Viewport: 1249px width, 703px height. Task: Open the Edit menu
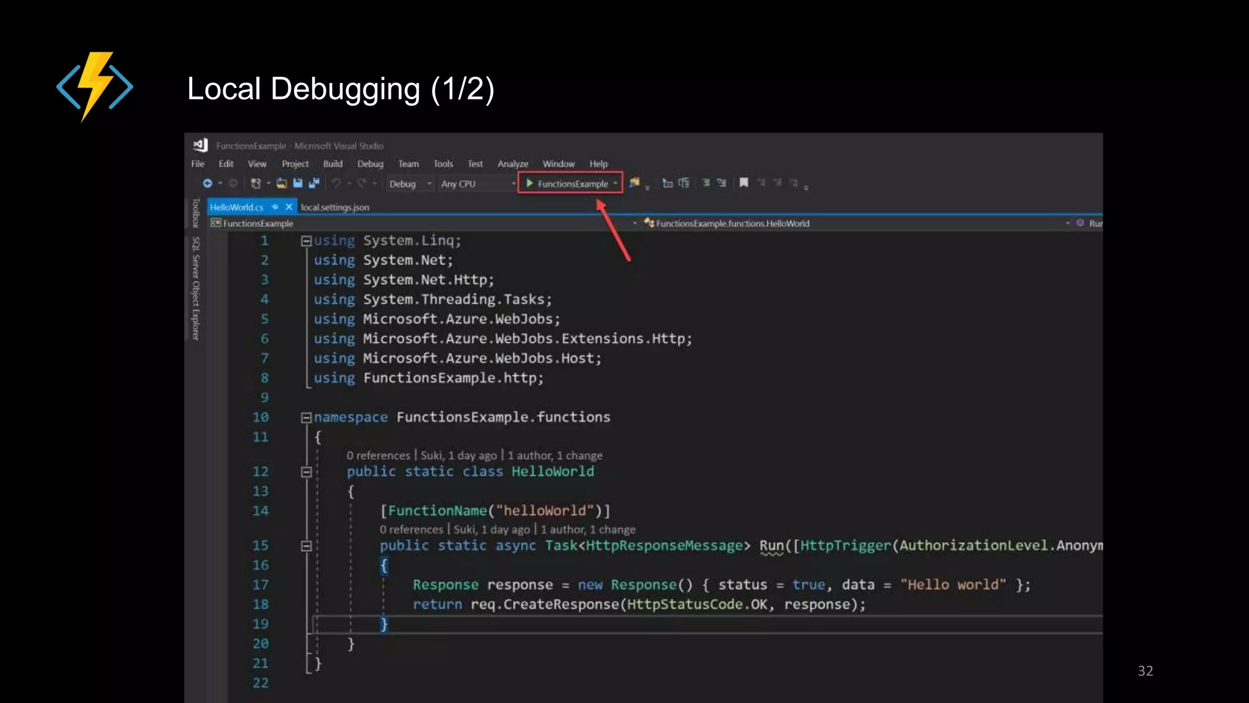tap(226, 164)
